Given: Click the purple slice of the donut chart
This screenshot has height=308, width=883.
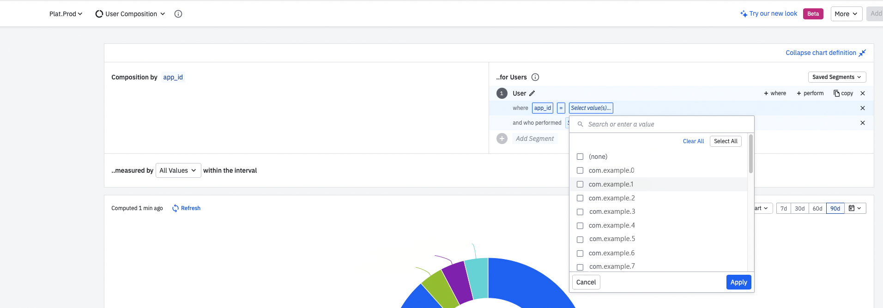Looking at the screenshot, I should click(x=457, y=282).
